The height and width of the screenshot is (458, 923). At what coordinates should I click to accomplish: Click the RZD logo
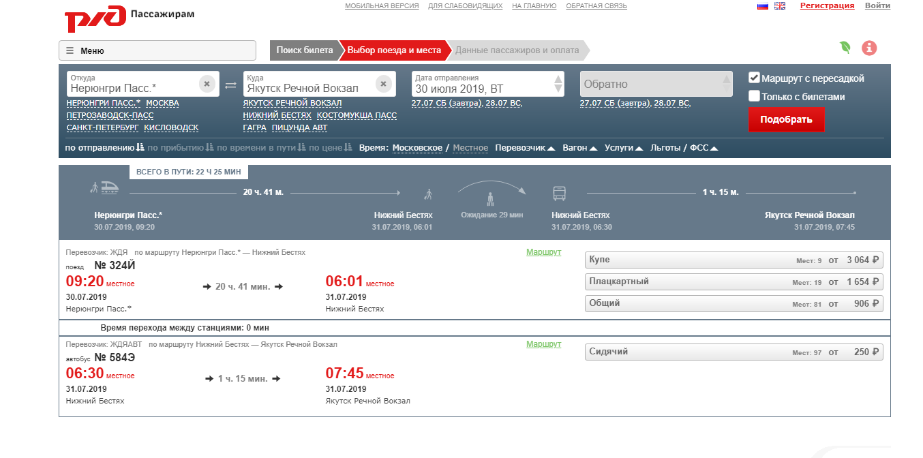click(x=95, y=18)
